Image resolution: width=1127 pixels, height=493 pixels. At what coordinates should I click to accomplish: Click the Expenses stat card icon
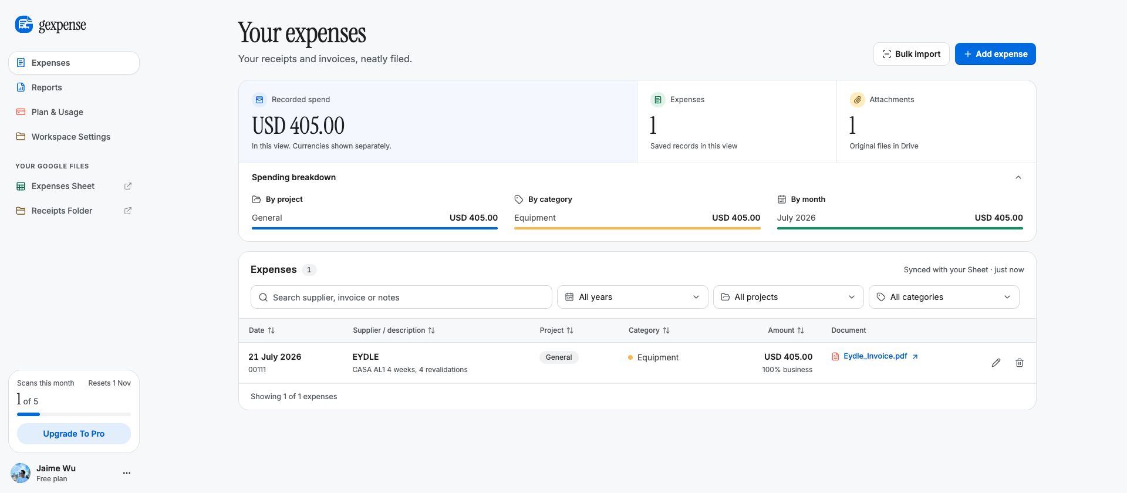[x=658, y=100]
